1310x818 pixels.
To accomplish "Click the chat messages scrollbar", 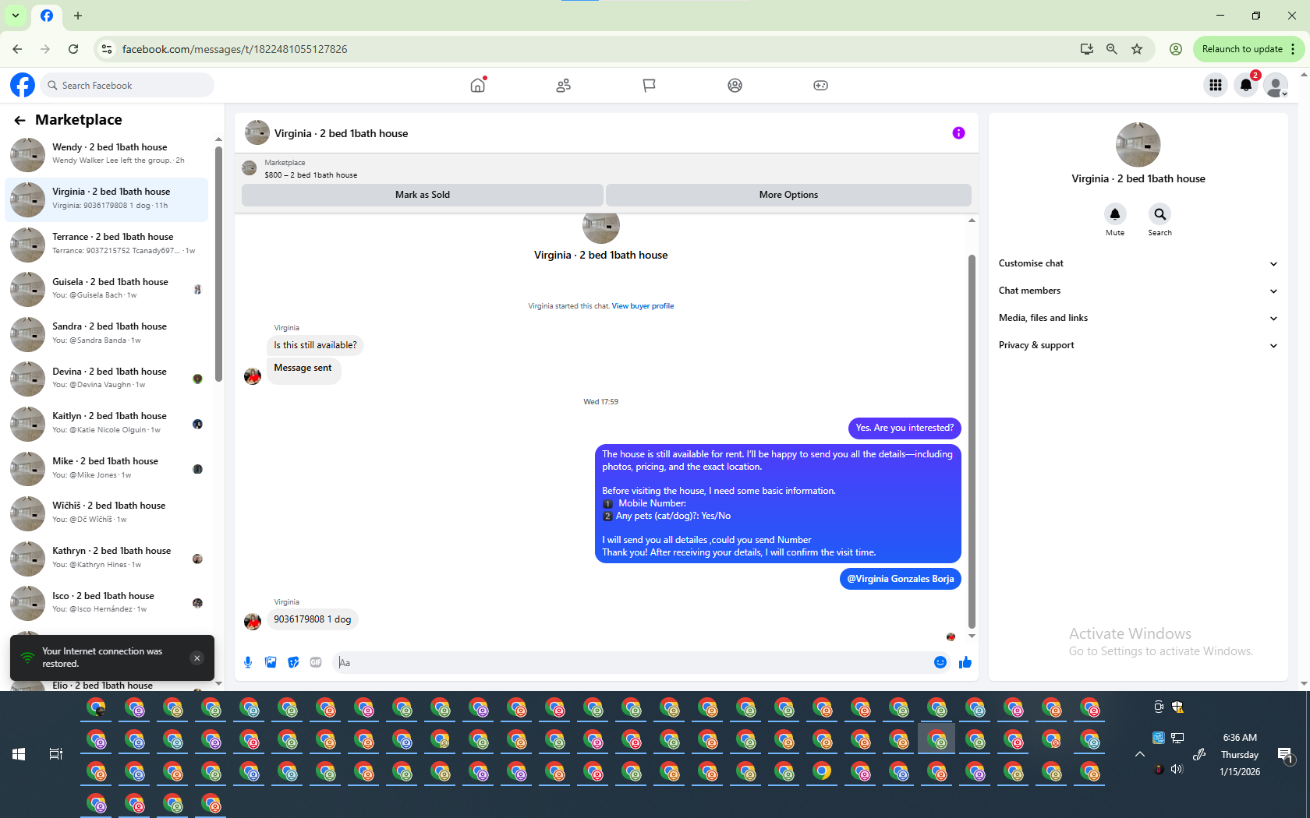I will click(972, 441).
